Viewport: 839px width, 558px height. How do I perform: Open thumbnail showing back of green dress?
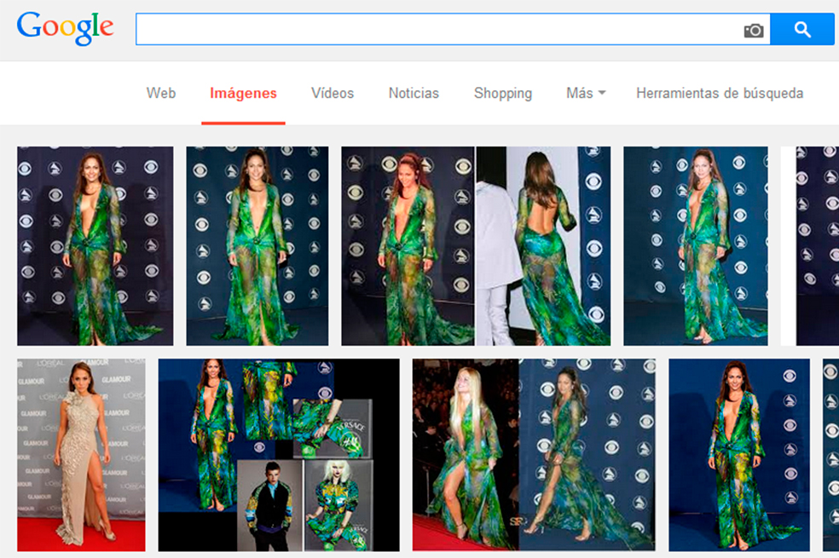(x=543, y=246)
